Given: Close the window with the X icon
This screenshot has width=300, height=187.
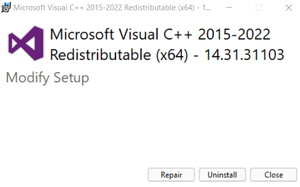Looking at the screenshot, I should [x=289, y=8].
